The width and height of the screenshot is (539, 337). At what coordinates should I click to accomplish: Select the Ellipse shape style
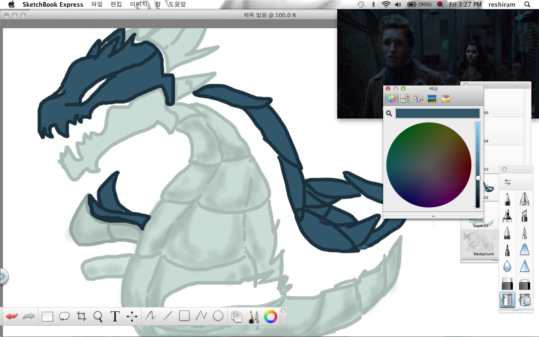pos(218,316)
